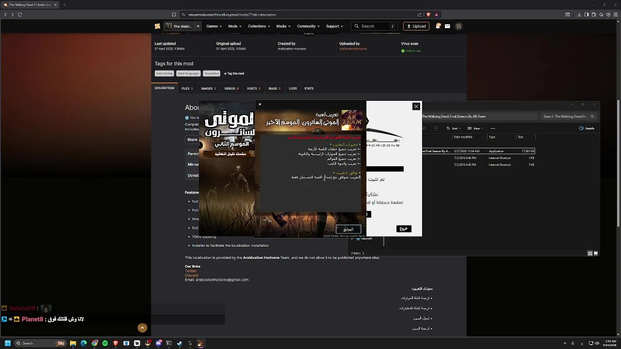This screenshot has height=349, width=621.
Task: Open the user avatar menu on Nexus Mods
Action: pyautogui.click(x=458, y=26)
